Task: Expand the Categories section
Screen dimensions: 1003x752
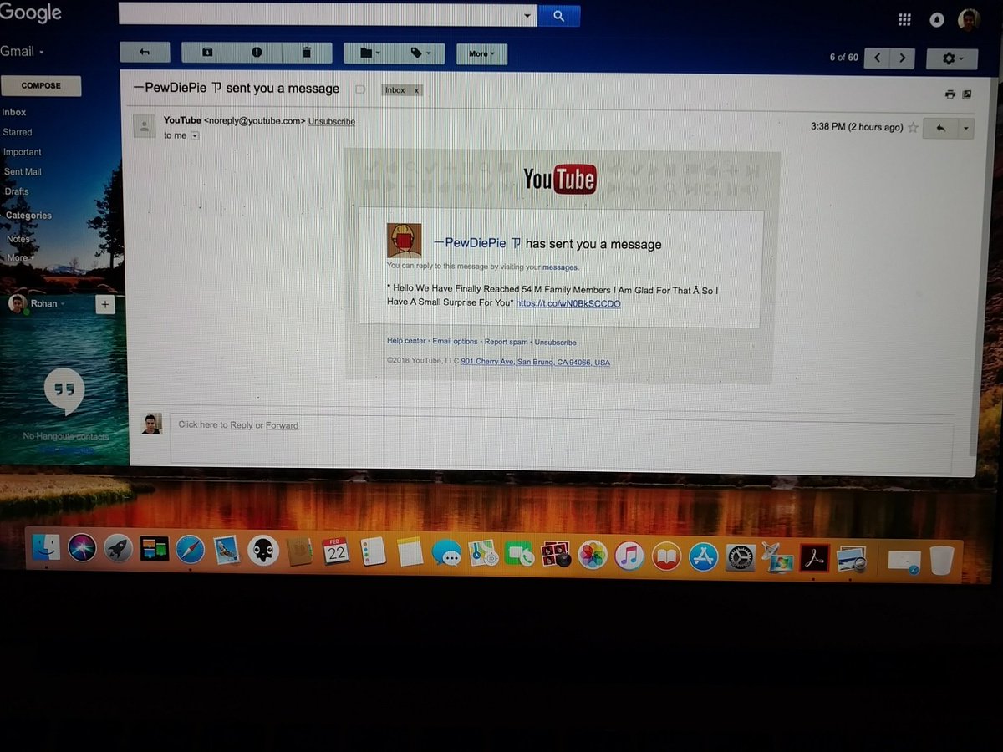Action: point(28,216)
